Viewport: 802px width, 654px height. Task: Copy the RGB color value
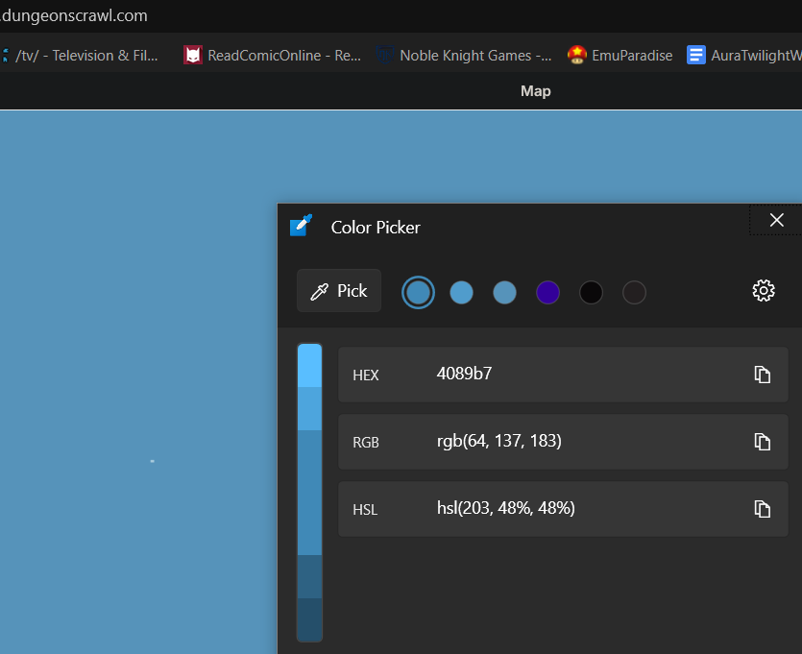762,442
